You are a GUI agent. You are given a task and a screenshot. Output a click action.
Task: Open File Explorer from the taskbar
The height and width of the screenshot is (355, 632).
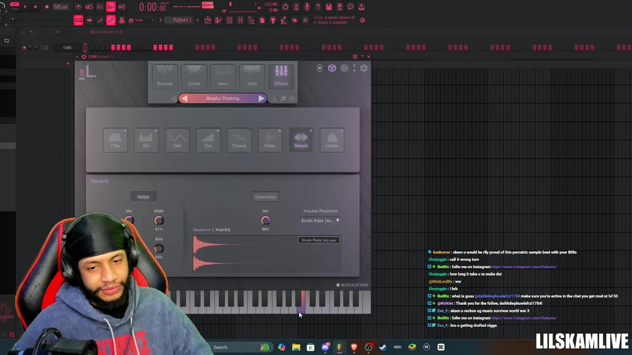tap(296, 347)
